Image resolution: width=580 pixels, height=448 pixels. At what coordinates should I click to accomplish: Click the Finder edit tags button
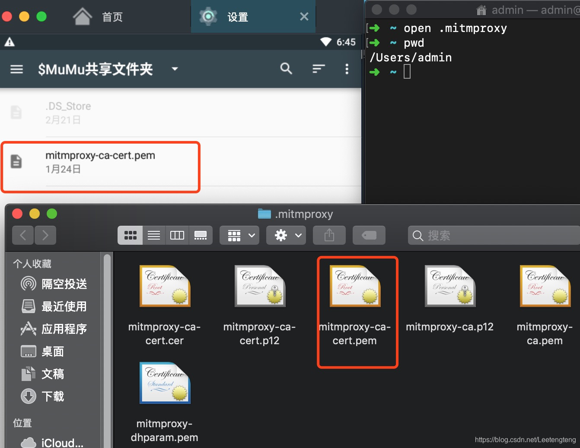coord(369,235)
